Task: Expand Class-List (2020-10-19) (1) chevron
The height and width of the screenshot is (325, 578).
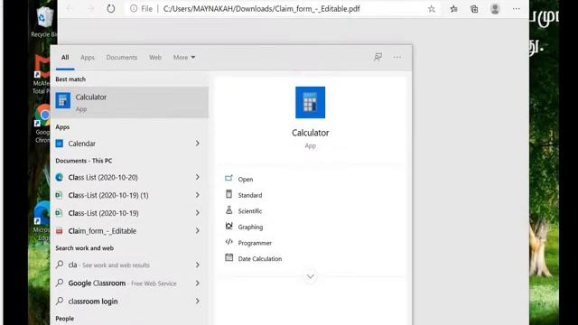Action: [x=198, y=195]
